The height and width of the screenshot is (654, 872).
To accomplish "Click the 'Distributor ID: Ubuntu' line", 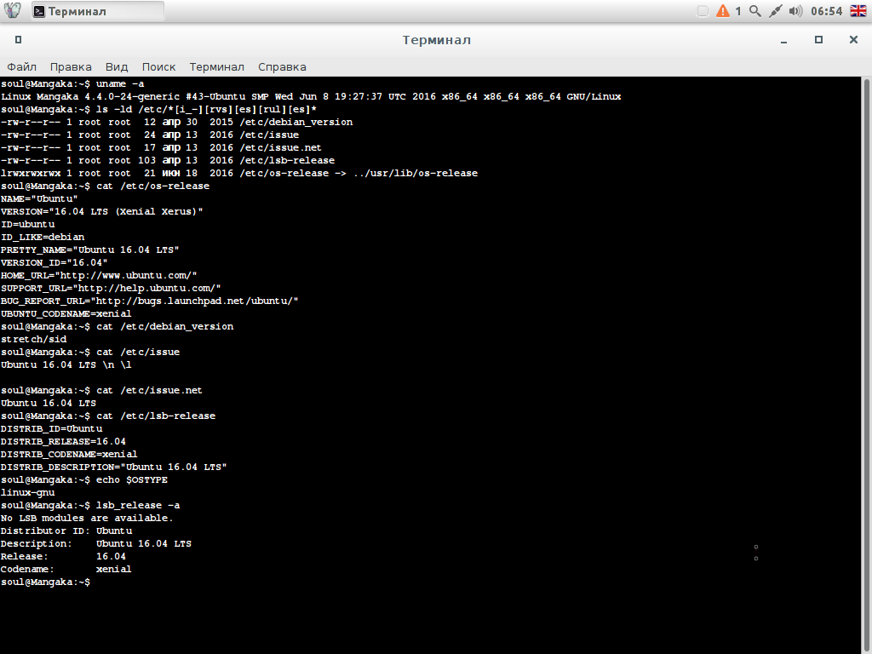I will coord(66,531).
